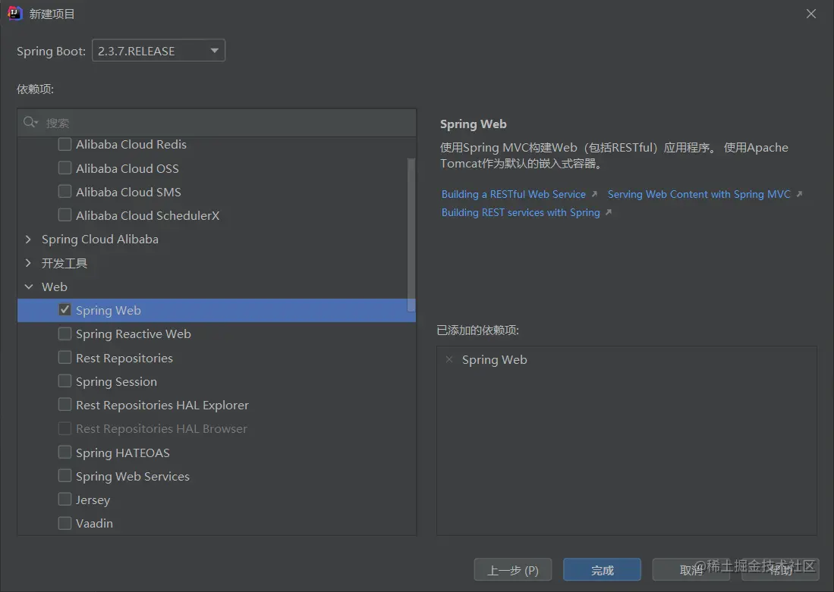
Task: Click the dependency list vertical scrollbar
Action: tap(411, 234)
